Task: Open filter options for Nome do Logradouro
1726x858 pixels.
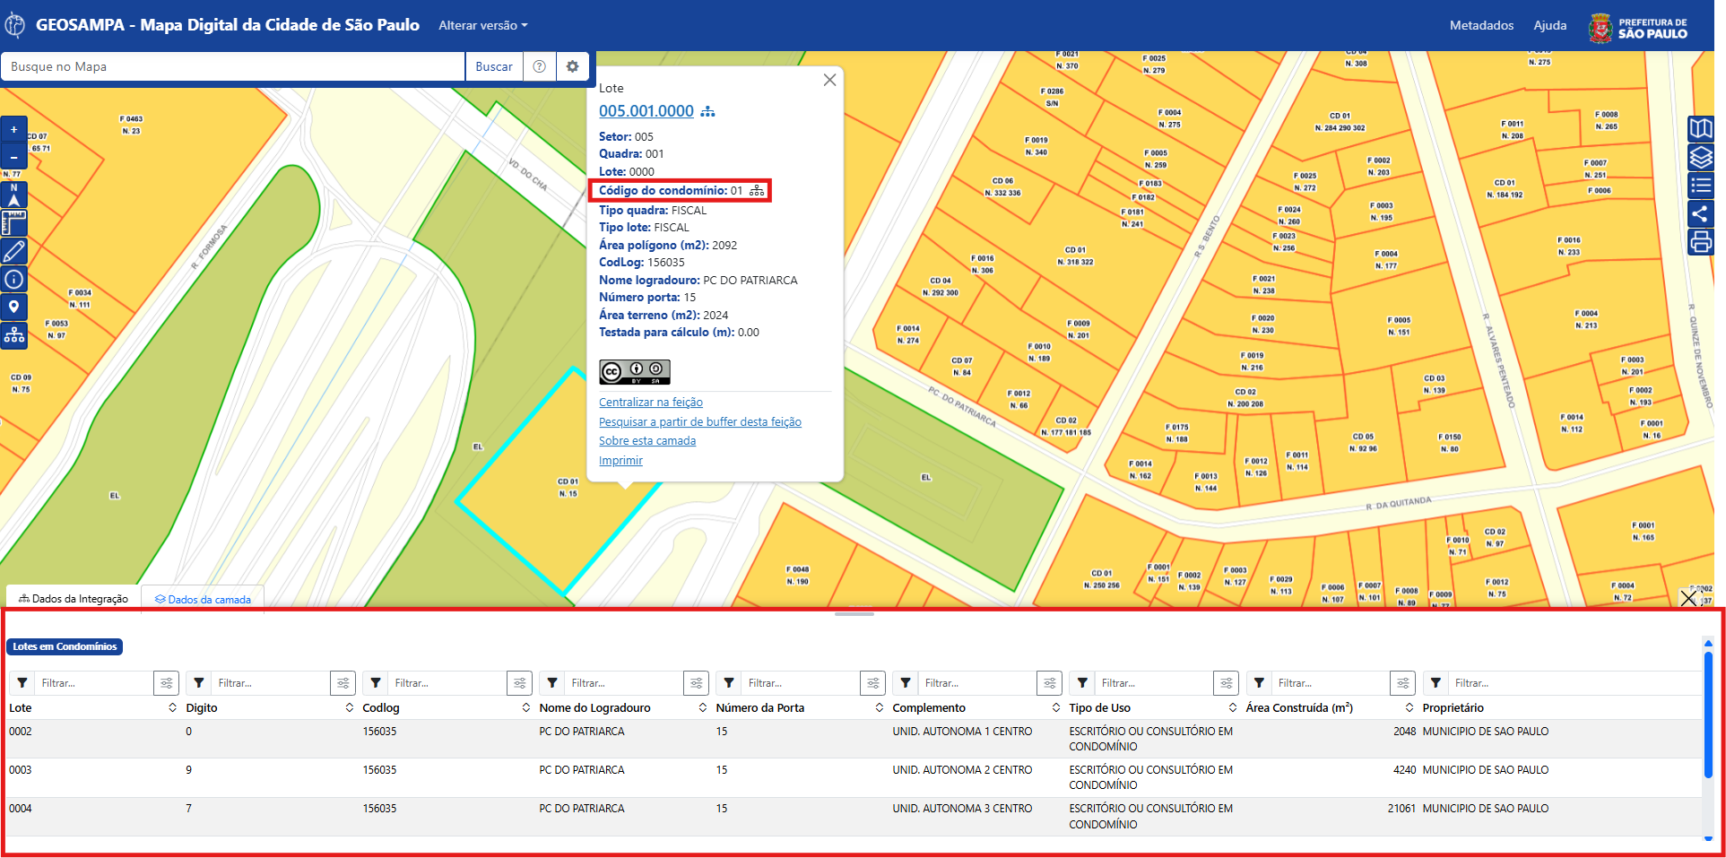Action: pyautogui.click(x=697, y=683)
